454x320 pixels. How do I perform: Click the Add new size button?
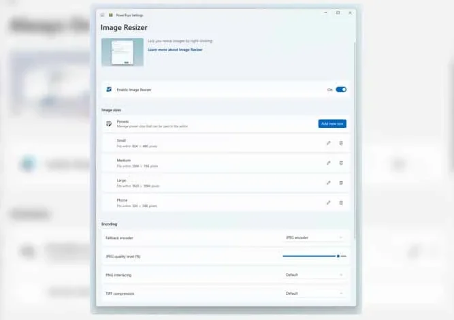[332, 124]
